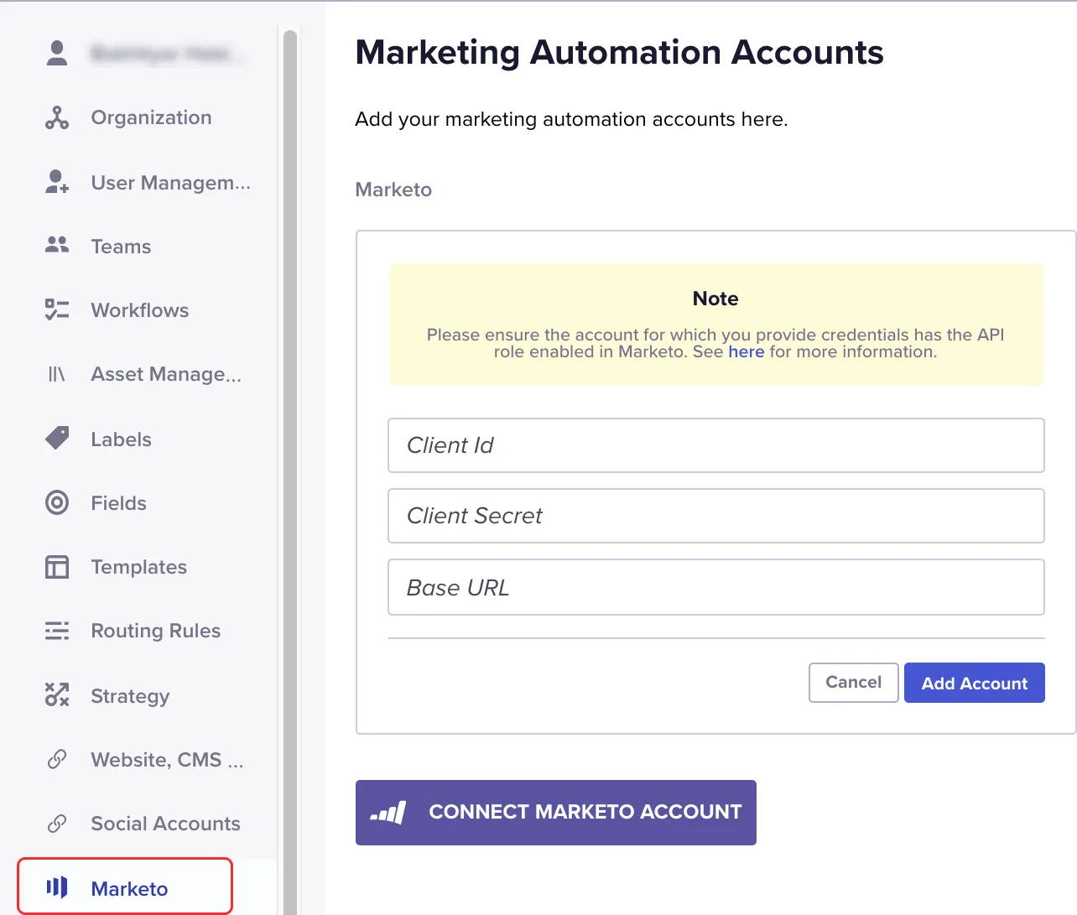Click the user profile icon
Image resolution: width=1077 pixels, height=915 pixels.
point(57,53)
